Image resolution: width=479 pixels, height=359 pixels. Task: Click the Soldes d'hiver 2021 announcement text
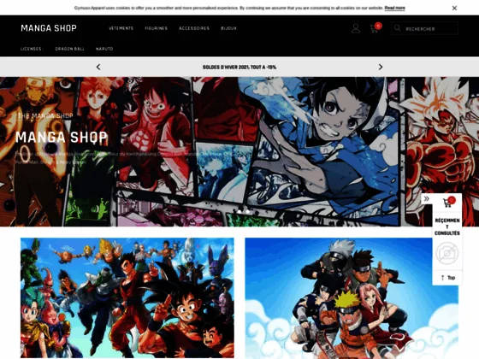[239, 68]
